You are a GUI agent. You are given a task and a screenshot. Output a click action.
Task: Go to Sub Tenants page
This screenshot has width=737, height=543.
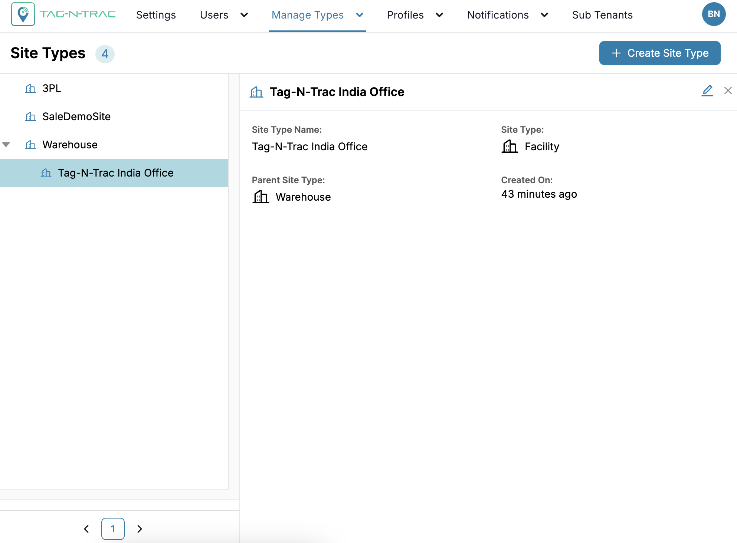602,15
